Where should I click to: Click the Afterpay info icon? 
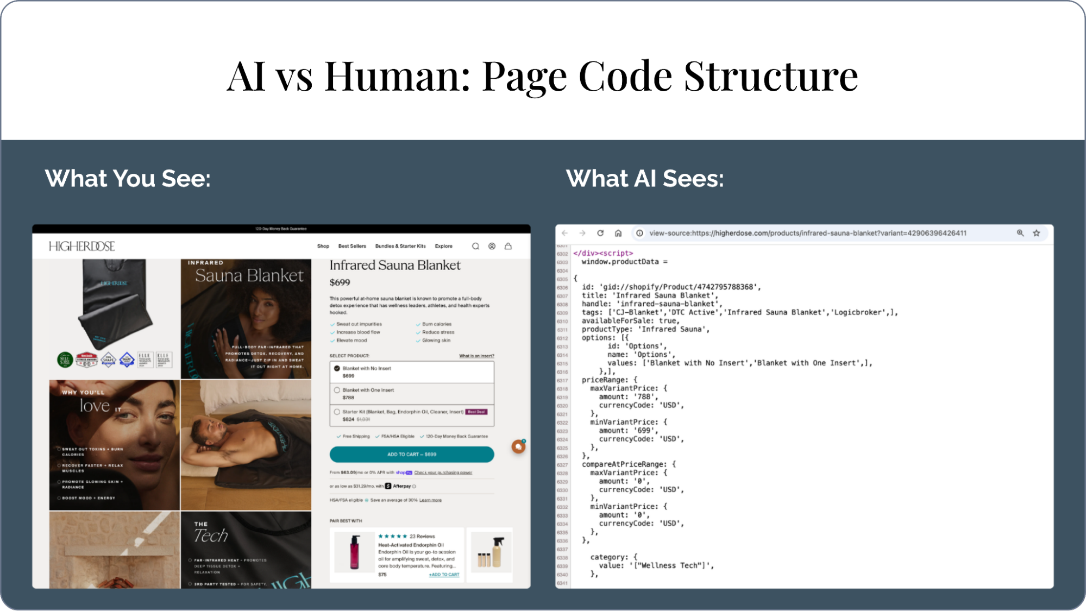click(x=415, y=486)
